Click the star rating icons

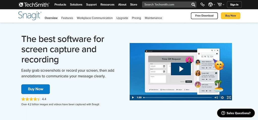click(31, 99)
